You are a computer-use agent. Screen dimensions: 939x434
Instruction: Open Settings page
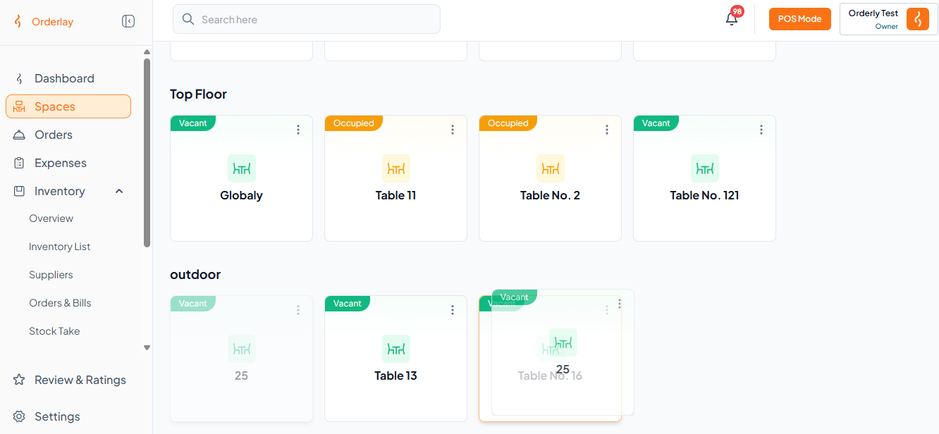click(57, 416)
